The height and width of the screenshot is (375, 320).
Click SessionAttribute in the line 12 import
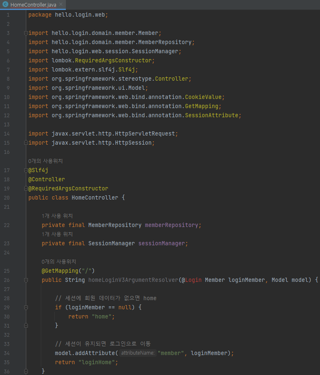[x=212, y=115]
